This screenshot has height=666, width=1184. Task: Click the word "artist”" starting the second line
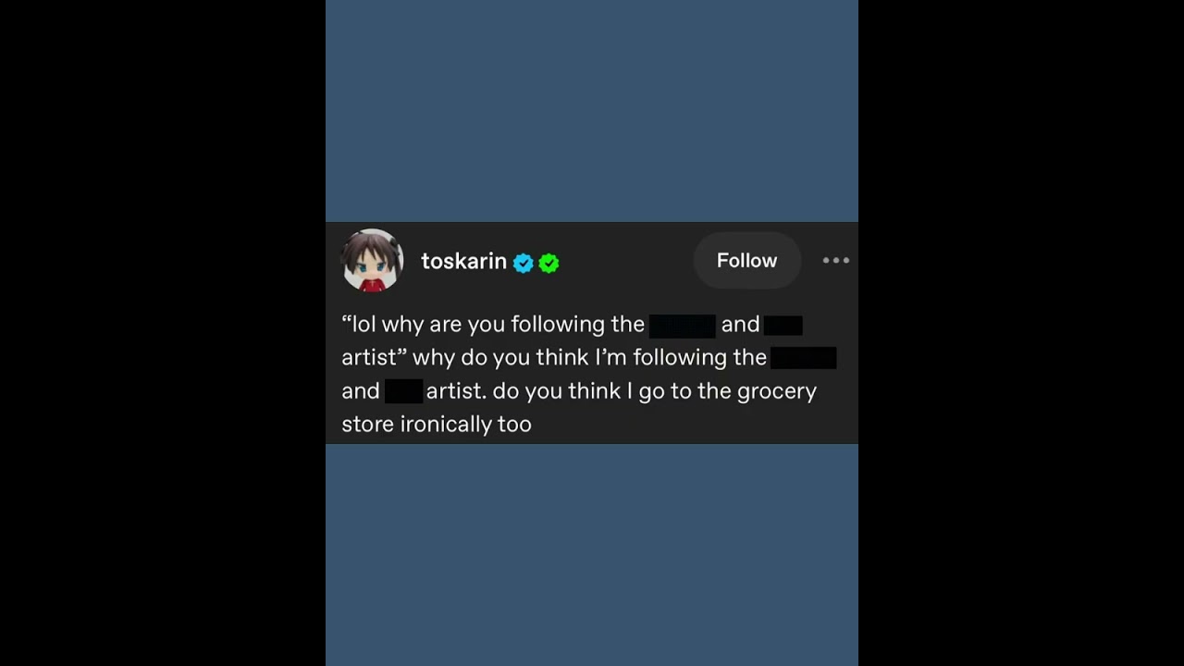(x=375, y=358)
